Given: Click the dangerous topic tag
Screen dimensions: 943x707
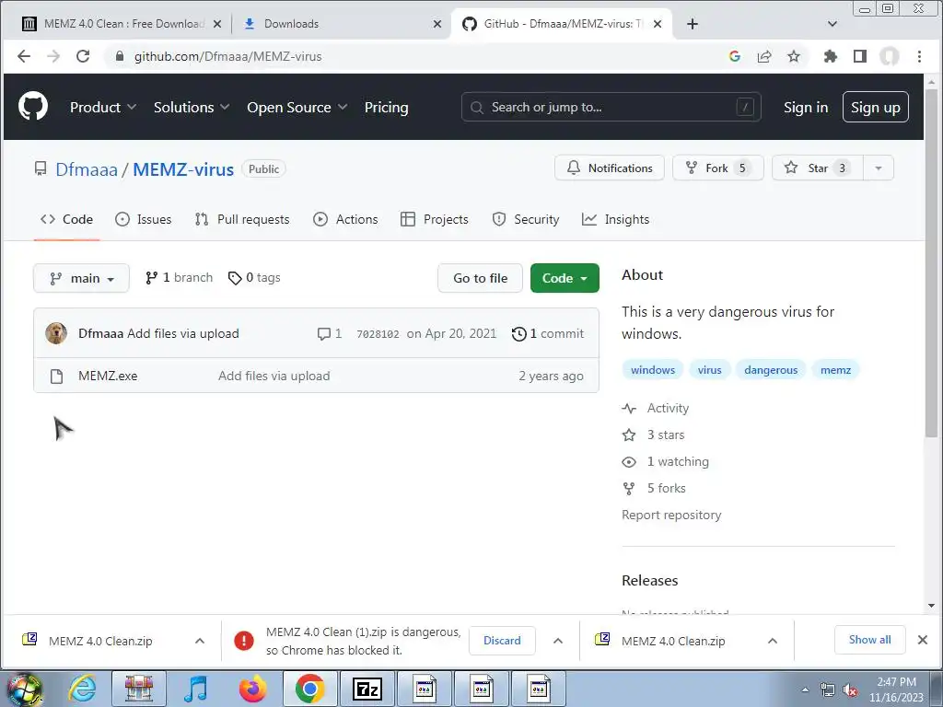Looking at the screenshot, I should tap(771, 370).
